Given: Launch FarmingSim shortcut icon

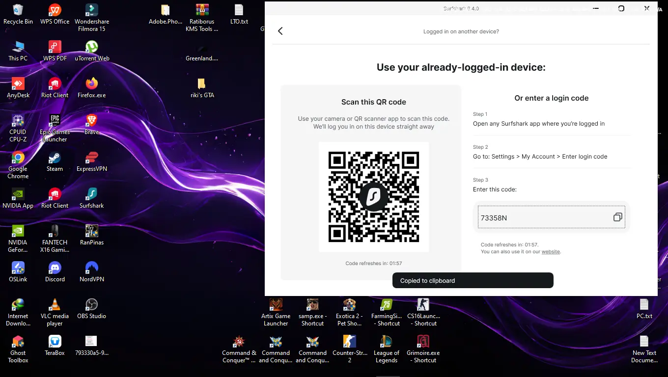Looking at the screenshot, I should pyautogui.click(x=387, y=312).
